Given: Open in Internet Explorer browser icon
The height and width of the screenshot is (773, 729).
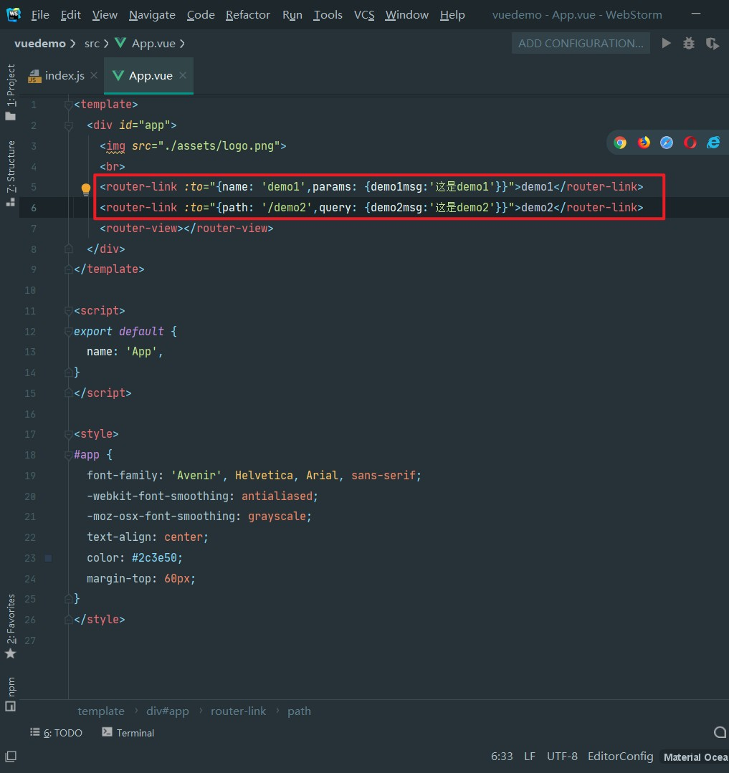Looking at the screenshot, I should (713, 143).
